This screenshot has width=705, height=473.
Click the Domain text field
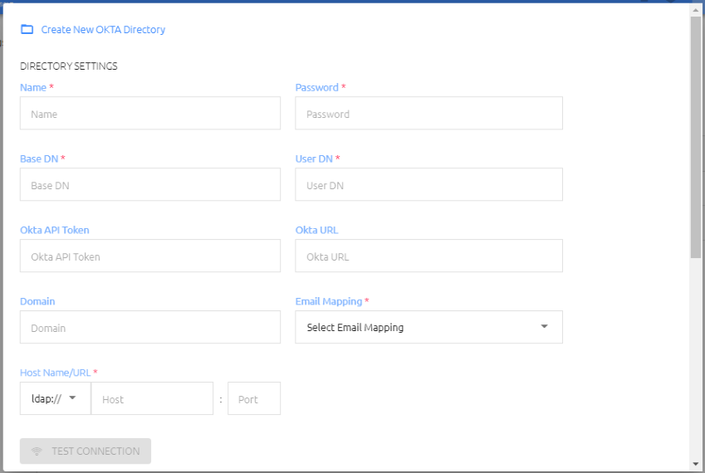pyautogui.click(x=150, y=327)
